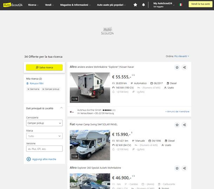Viewport: 214px width, 189px height.
Task: Click the dealer star rating with 22 reviews
Action: [109, 110]
